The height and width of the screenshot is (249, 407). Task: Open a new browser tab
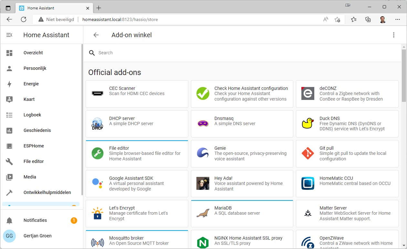[x=99, y=8]
